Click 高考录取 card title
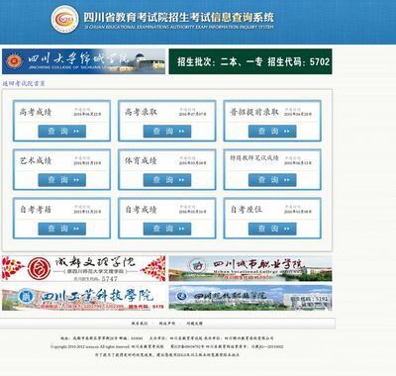This screenshot has height=376, width=396. click(x=141, y=112)
